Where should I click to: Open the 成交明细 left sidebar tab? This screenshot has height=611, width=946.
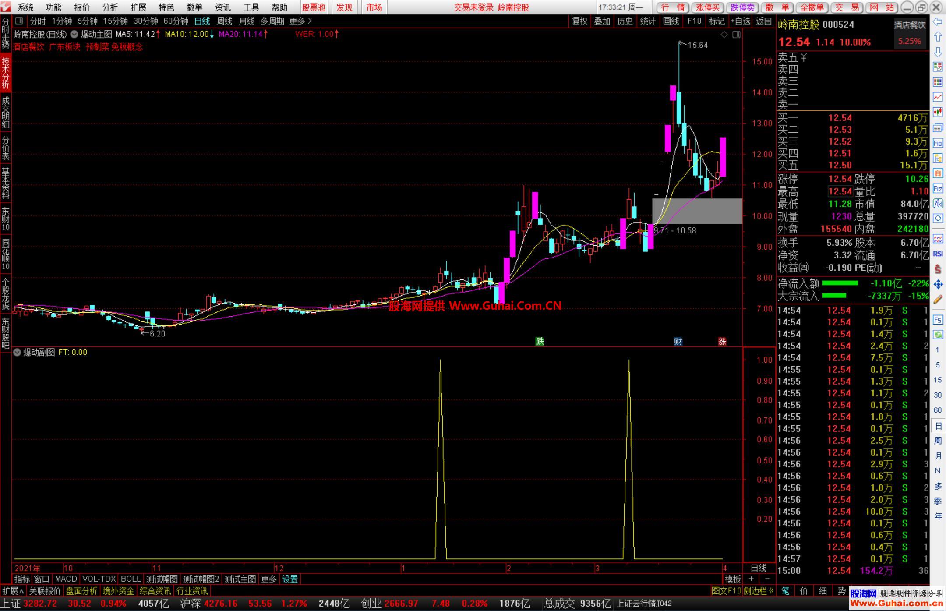6,112
